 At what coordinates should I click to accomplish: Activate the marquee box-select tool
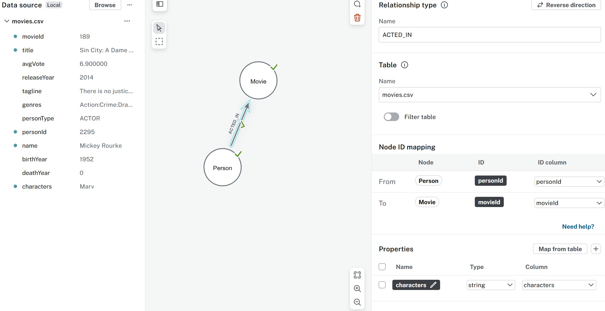[x=159, y=42]
